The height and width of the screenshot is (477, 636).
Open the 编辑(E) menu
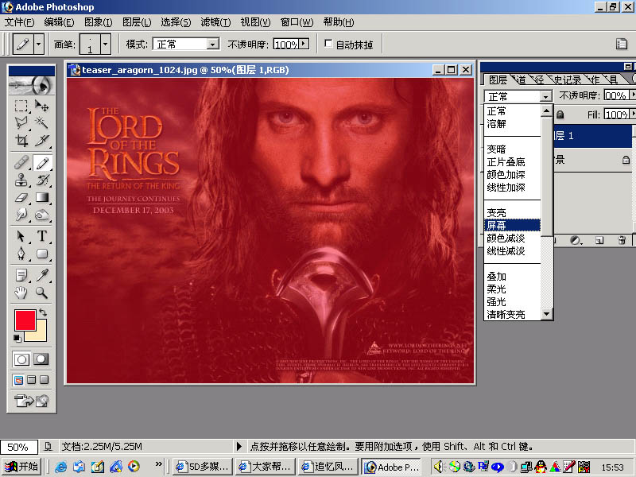coord(59,22)
